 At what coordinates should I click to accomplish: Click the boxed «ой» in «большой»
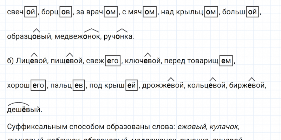tap(251, 12)
